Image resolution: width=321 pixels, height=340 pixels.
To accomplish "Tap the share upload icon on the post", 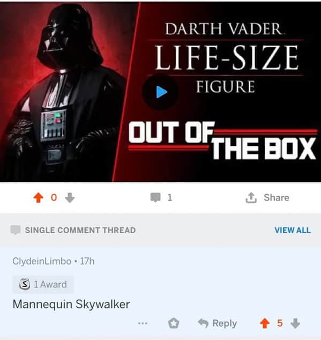I will pos(251,197).
